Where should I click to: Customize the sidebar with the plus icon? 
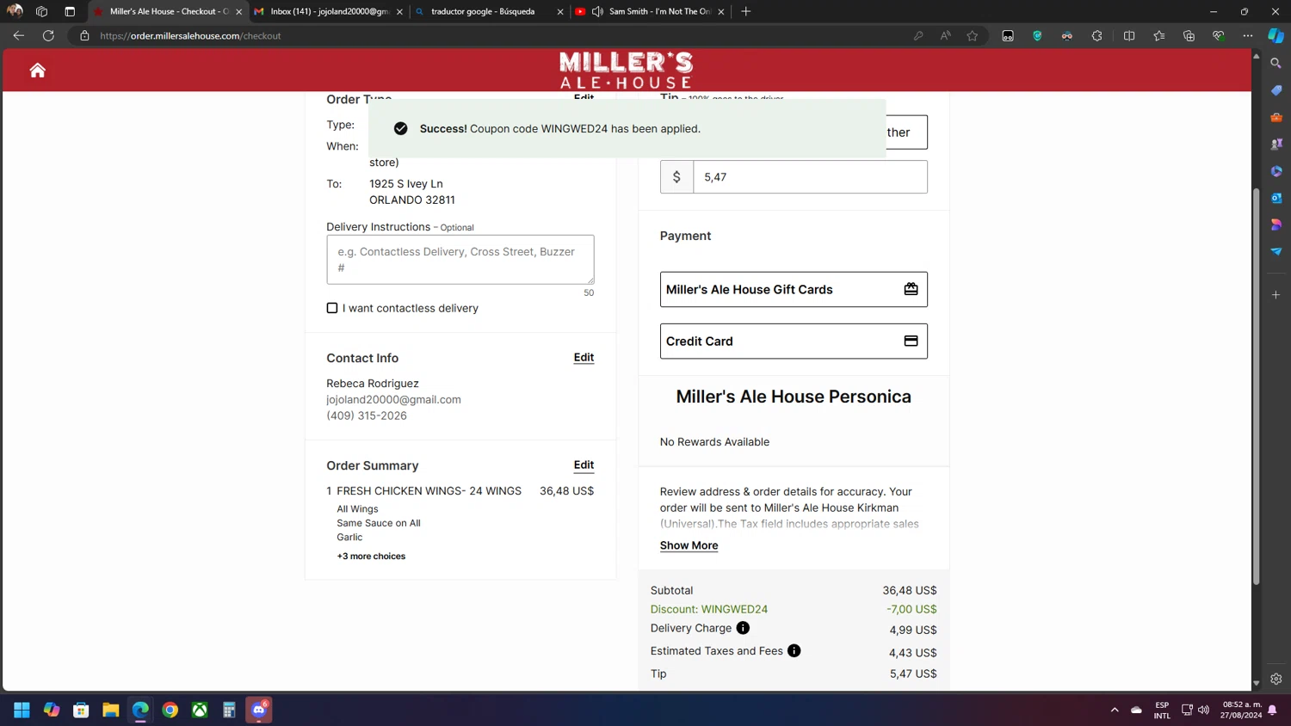coord(1276,295)
